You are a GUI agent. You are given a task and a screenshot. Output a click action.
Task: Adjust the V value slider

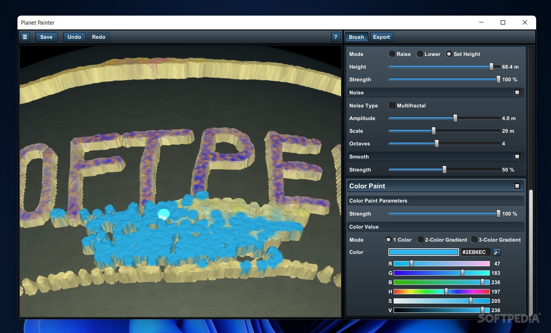click(442, 310)
